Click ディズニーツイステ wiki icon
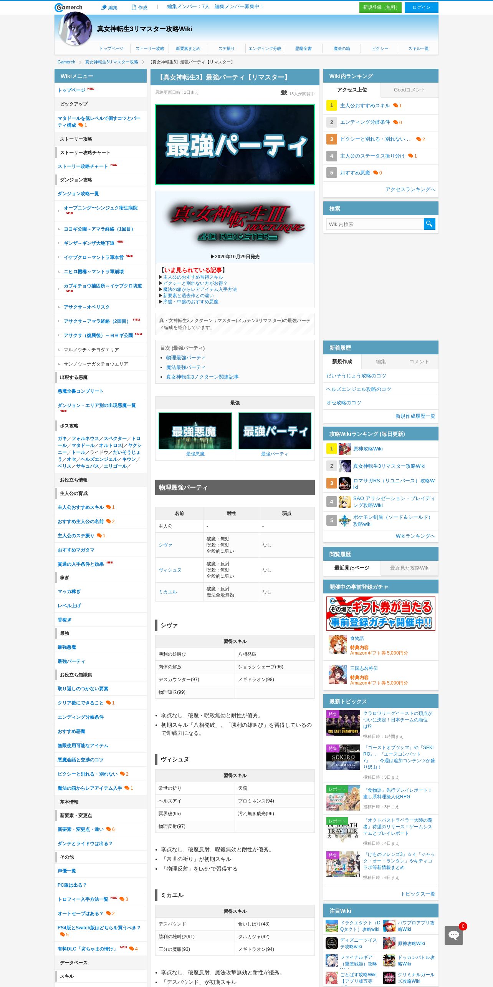The height and width of the screenshot is (987, 493). [332, 943]
